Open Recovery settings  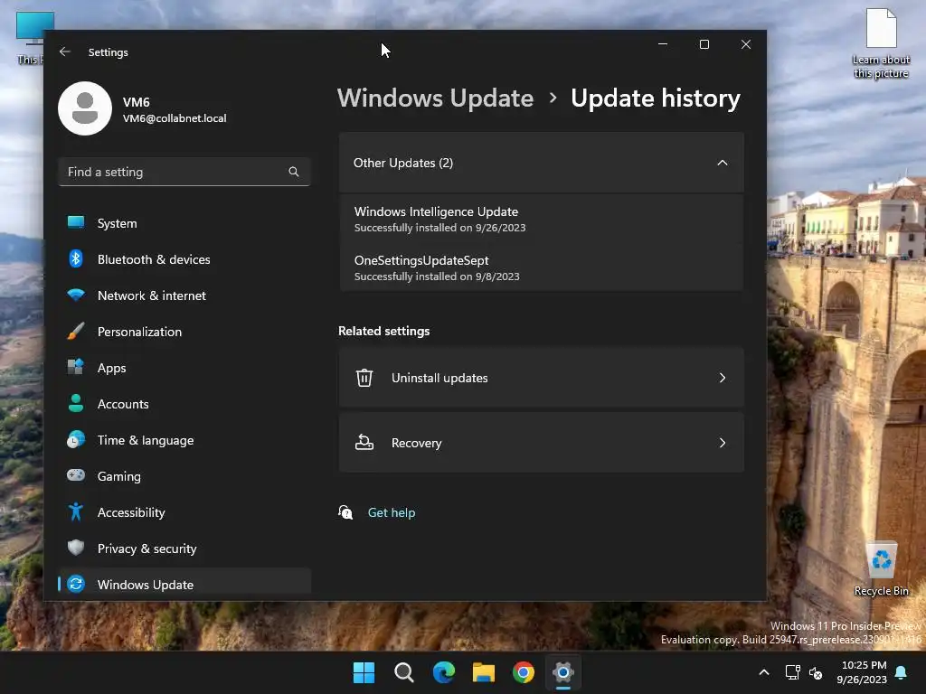click(x=541, y=443)
